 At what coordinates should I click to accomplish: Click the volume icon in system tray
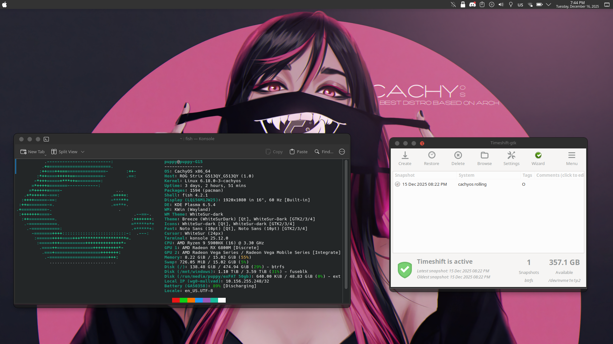pyautogui.click(x=501, y=4)
